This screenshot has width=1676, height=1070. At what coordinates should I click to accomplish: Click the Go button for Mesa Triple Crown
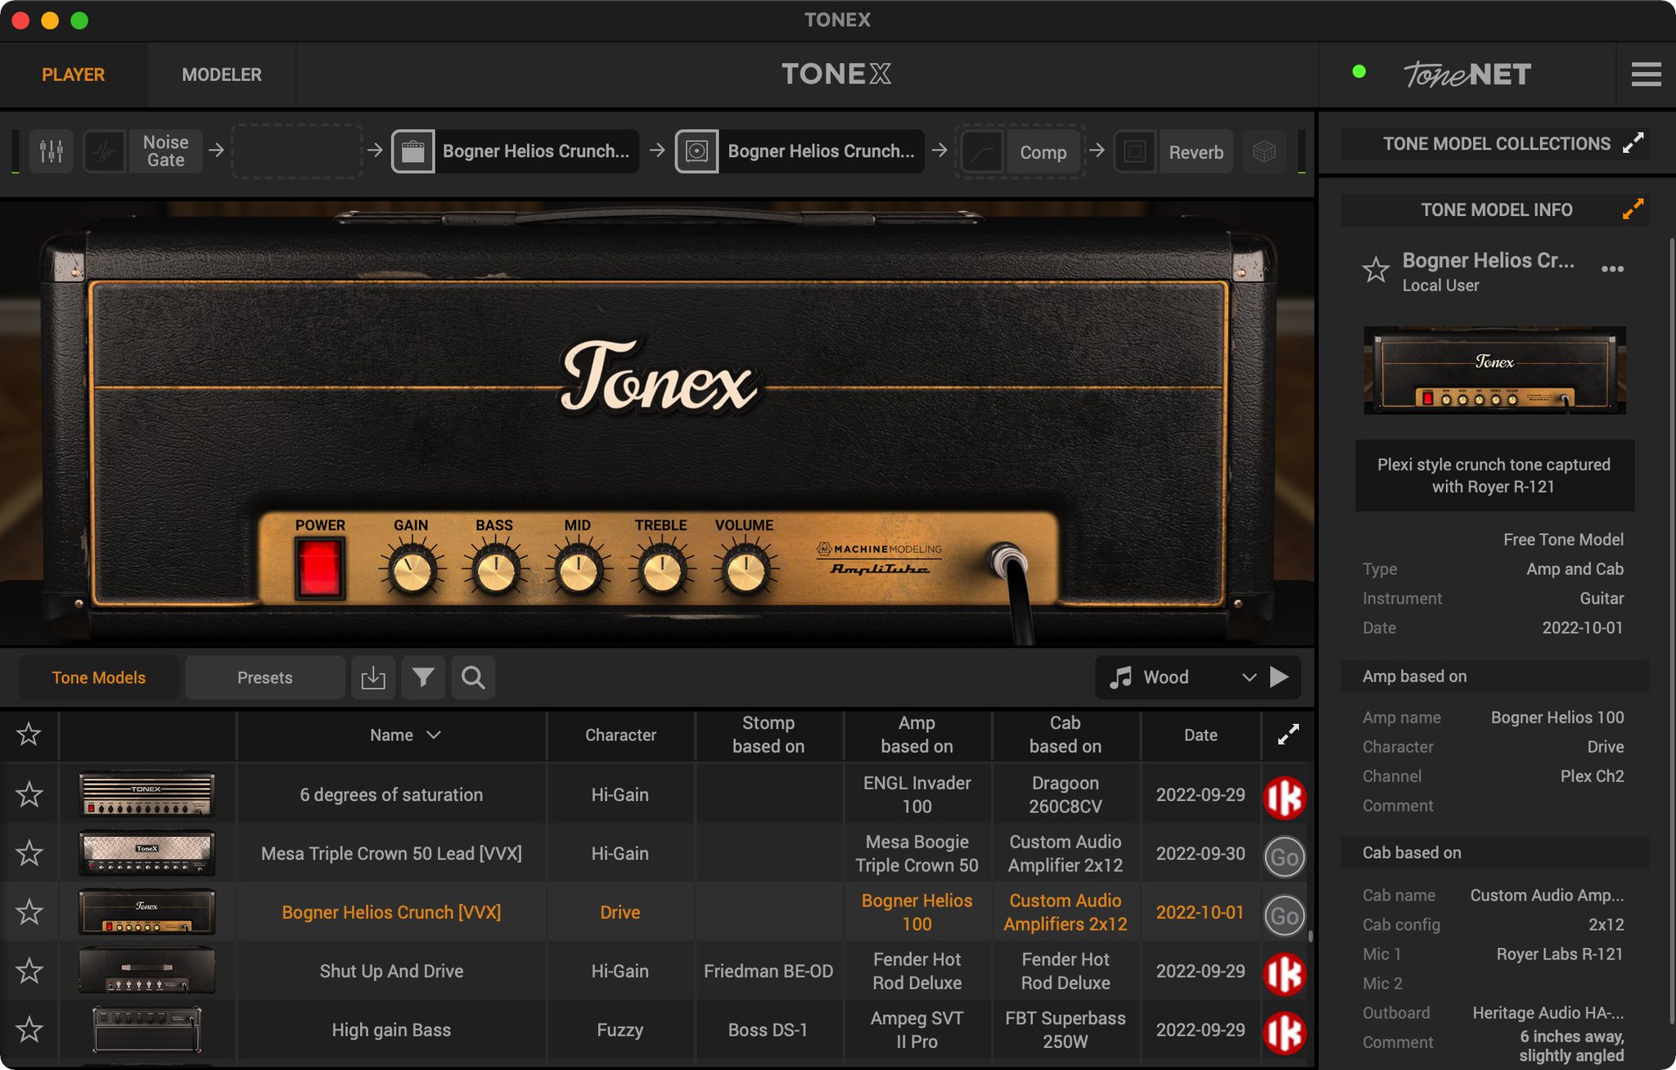(1284, 856)
